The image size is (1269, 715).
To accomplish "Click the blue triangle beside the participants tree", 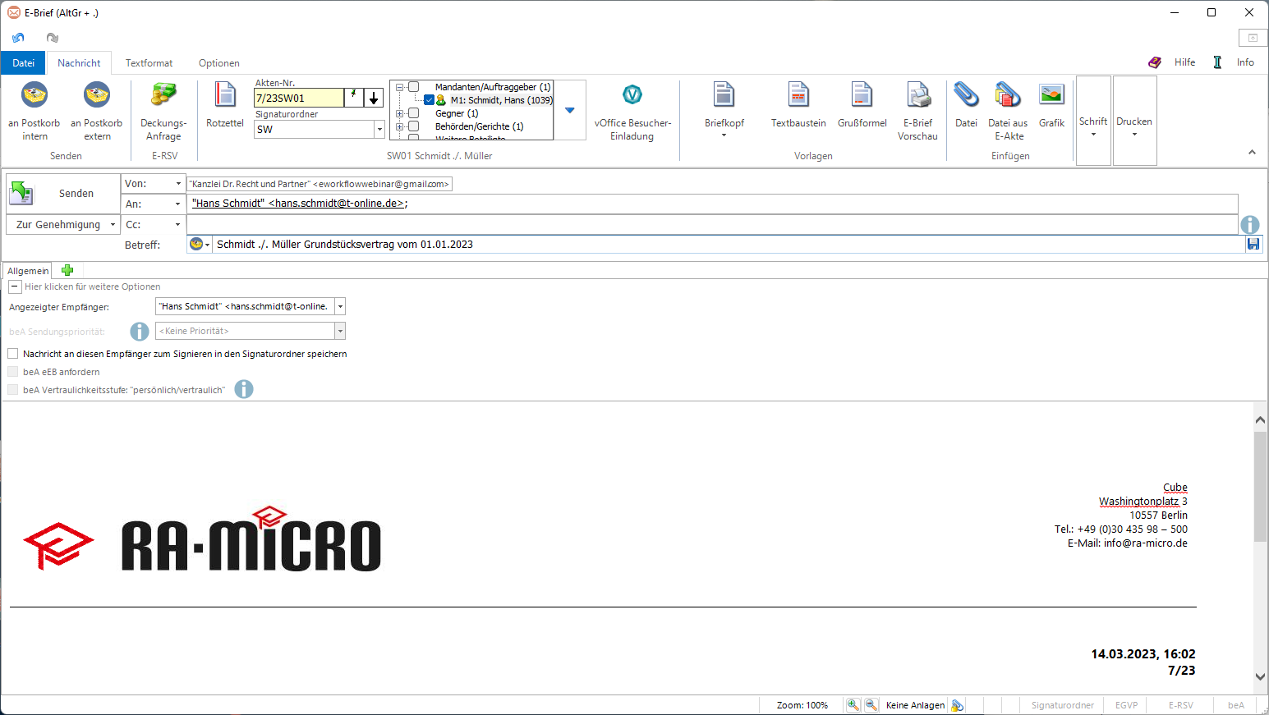I will [x=570, y=110].
